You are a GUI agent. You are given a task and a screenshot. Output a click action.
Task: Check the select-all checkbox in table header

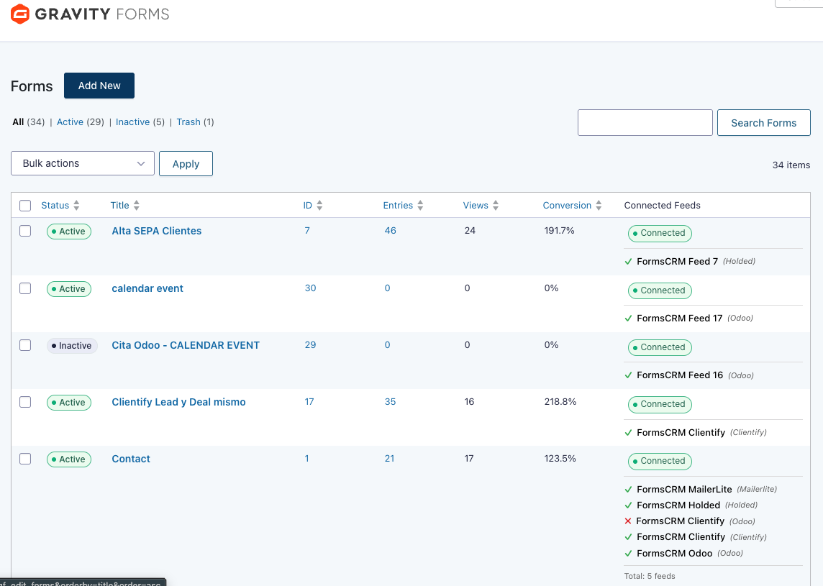click(25, 206)
